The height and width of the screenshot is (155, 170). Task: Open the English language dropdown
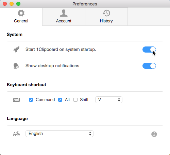(60, 134)
